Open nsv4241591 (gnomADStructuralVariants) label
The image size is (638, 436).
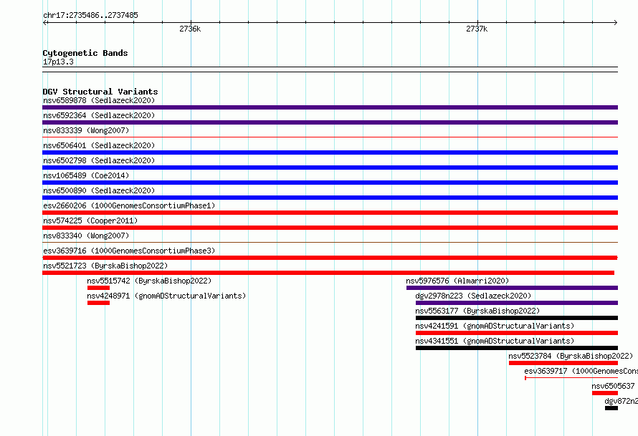495,326
